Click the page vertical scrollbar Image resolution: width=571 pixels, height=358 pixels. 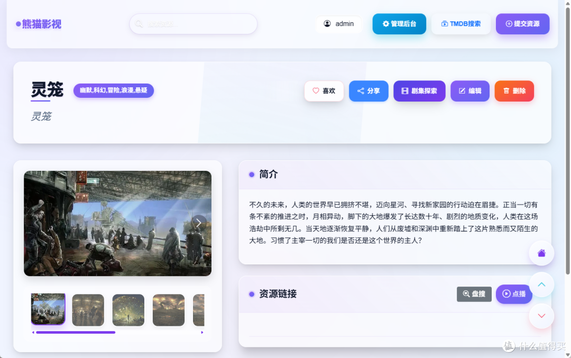pos(568,140)
